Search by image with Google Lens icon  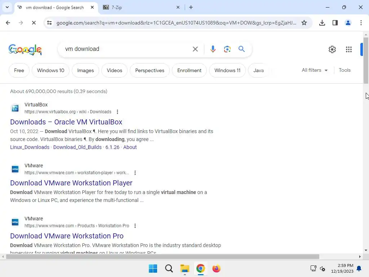[x=227, y=49]
